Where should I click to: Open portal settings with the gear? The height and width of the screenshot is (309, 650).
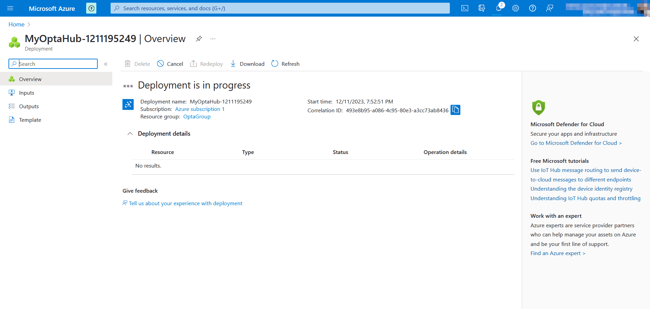point(515,8)
